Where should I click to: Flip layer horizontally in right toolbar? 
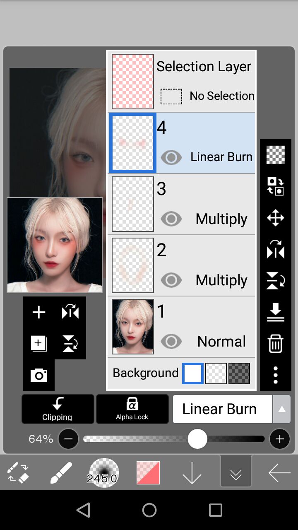[x=276, y=250]
